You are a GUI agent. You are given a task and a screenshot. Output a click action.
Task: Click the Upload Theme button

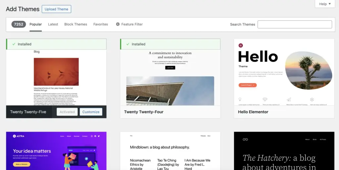pyautogui.click(x=56, y=9)
